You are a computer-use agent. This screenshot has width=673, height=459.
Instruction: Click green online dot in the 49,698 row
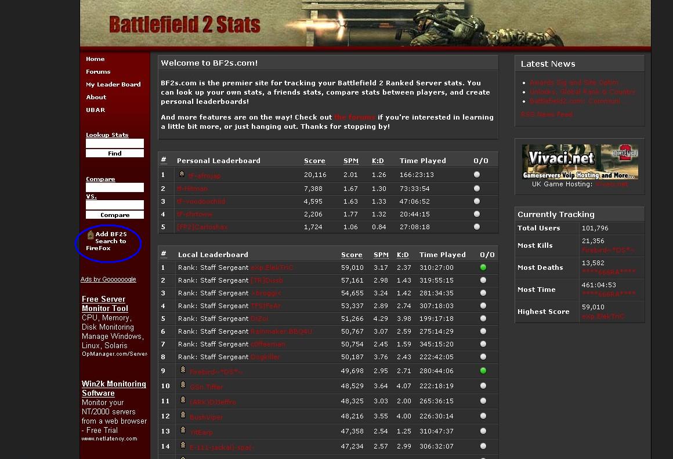point(483,371)
